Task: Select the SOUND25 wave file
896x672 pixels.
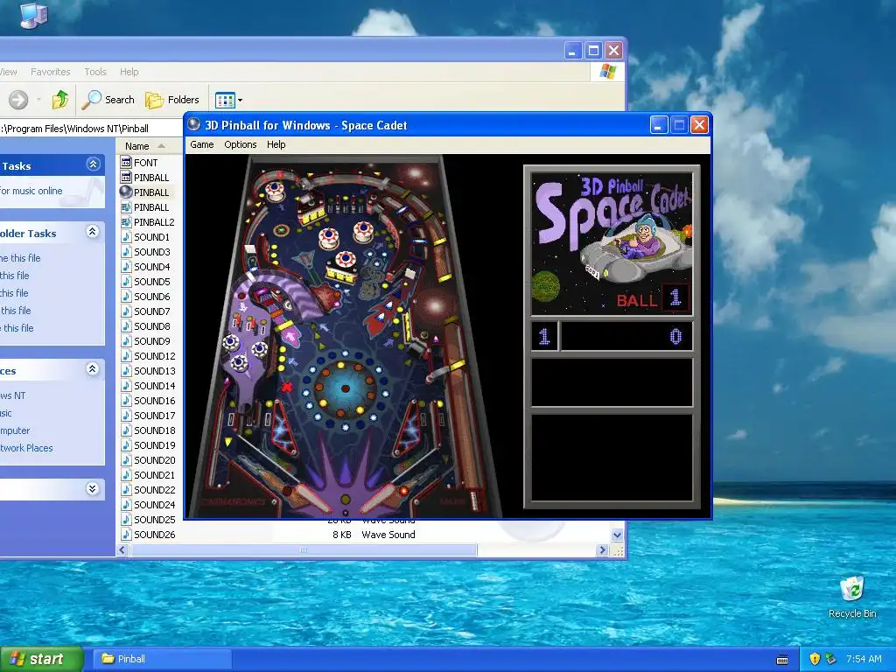Action: [x=148, y=519]
